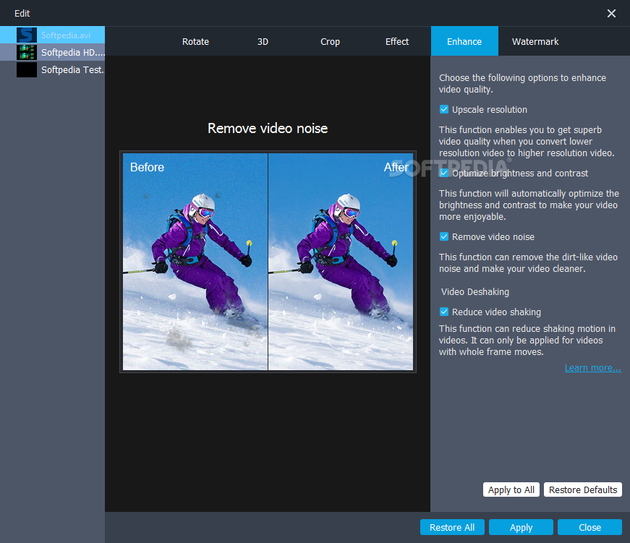Click 'Choose the following options' text
The image size is (630, 543).
[x=522, y=83]
